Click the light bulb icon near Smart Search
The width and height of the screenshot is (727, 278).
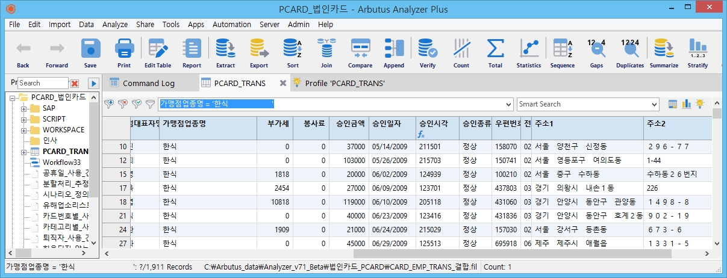700,104
